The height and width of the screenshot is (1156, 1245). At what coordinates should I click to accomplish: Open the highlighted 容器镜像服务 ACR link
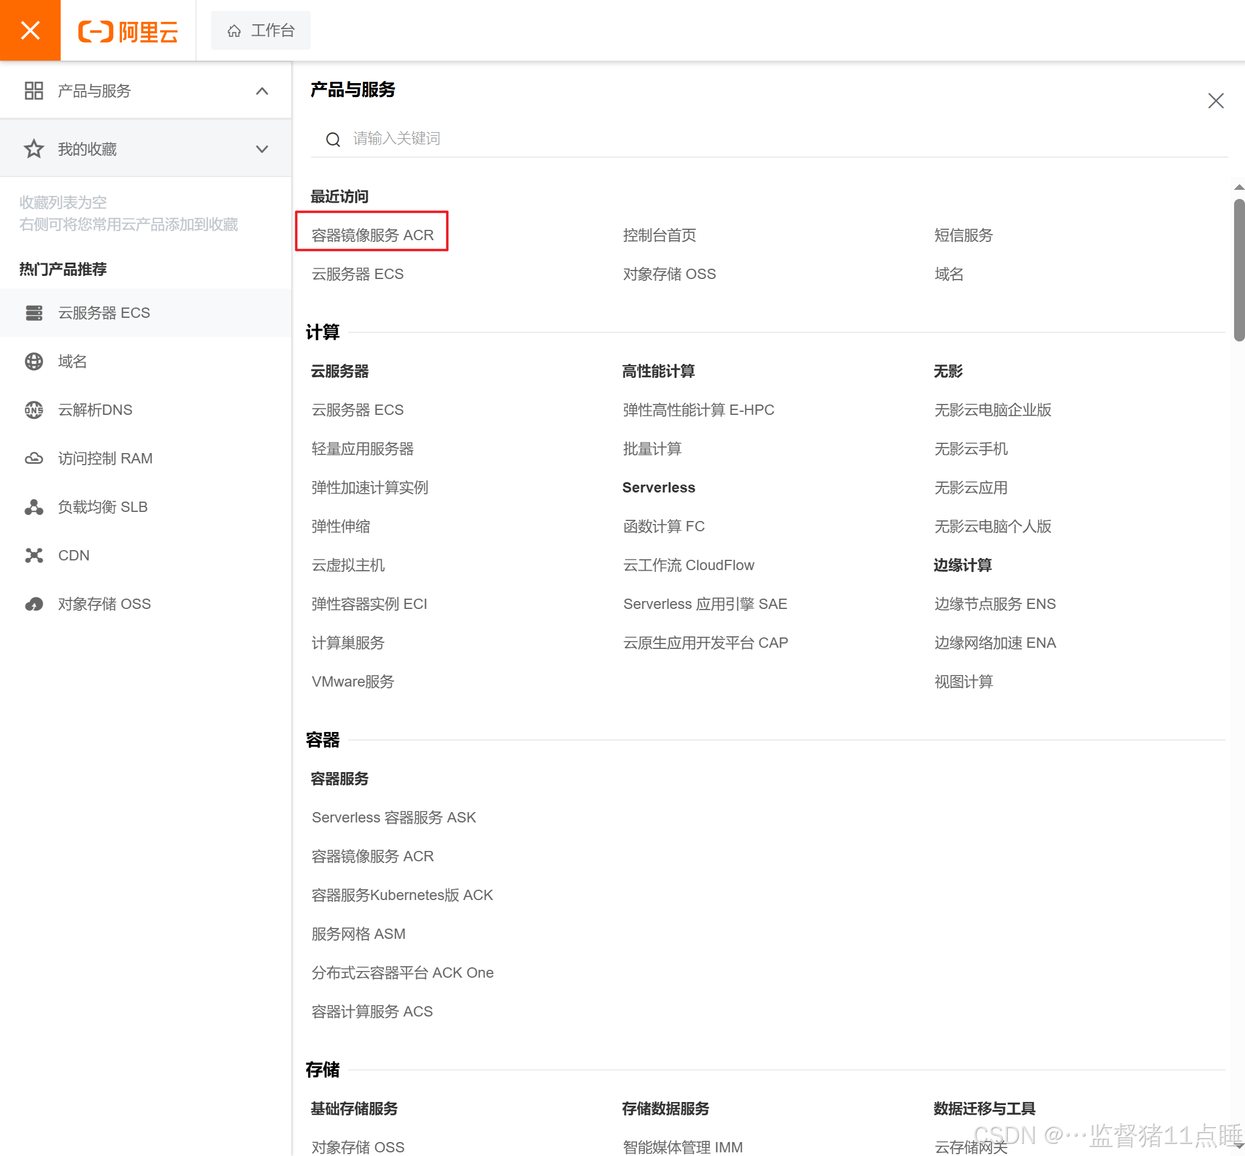[x=373, y=235]
